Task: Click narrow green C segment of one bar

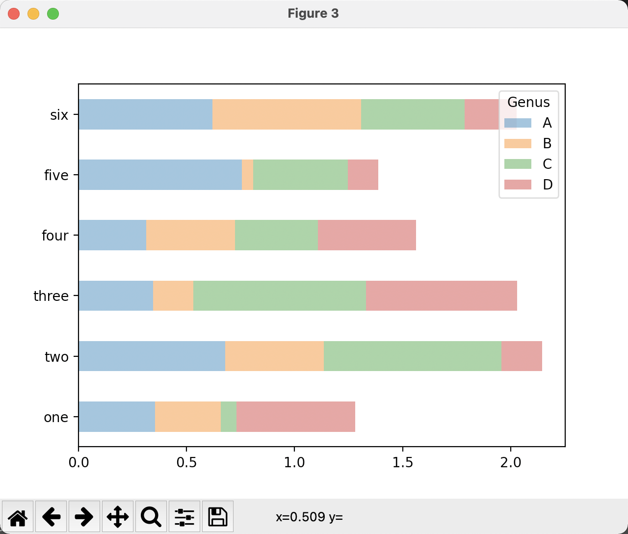Action: 229,417
